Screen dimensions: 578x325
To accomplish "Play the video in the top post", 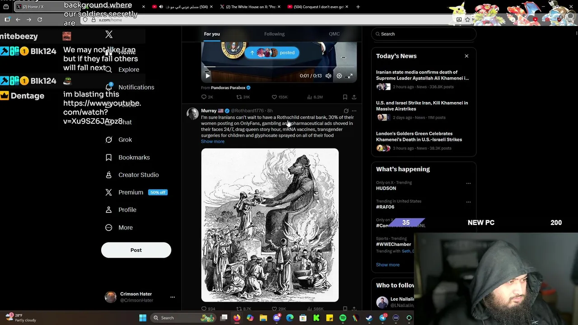I will (208, 76).
